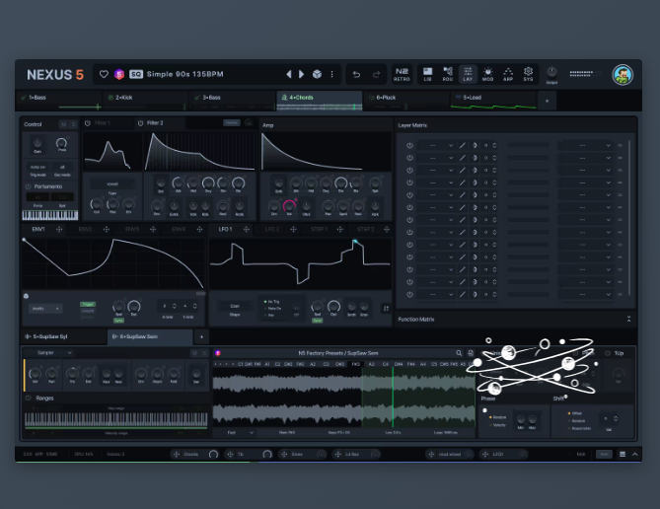Toggle the Filter 2 power button
Viewport: 660px width, 509px height.
point(139,123)
